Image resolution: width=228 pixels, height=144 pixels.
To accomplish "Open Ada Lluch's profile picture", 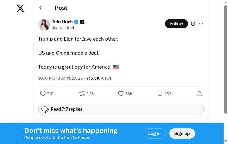I will tap(44, 25).
